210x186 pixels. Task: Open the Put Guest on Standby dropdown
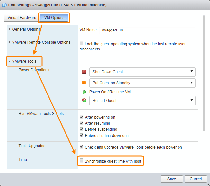142,83
